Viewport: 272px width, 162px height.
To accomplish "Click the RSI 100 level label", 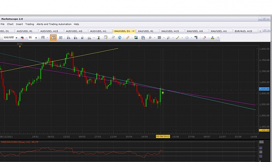I will pyautogui.click(x=262, y=142).
